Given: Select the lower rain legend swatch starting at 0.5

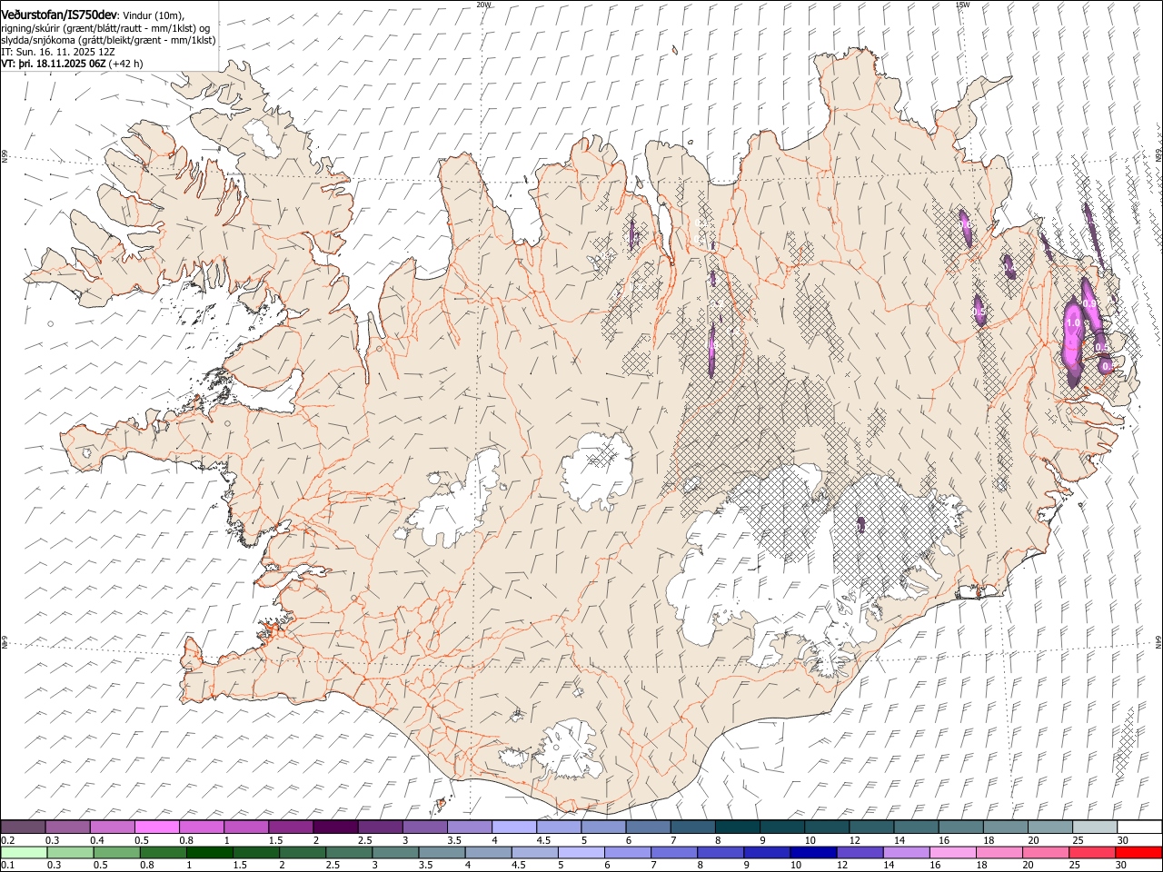Looking at the screenshot, I should tap(116, 853).
